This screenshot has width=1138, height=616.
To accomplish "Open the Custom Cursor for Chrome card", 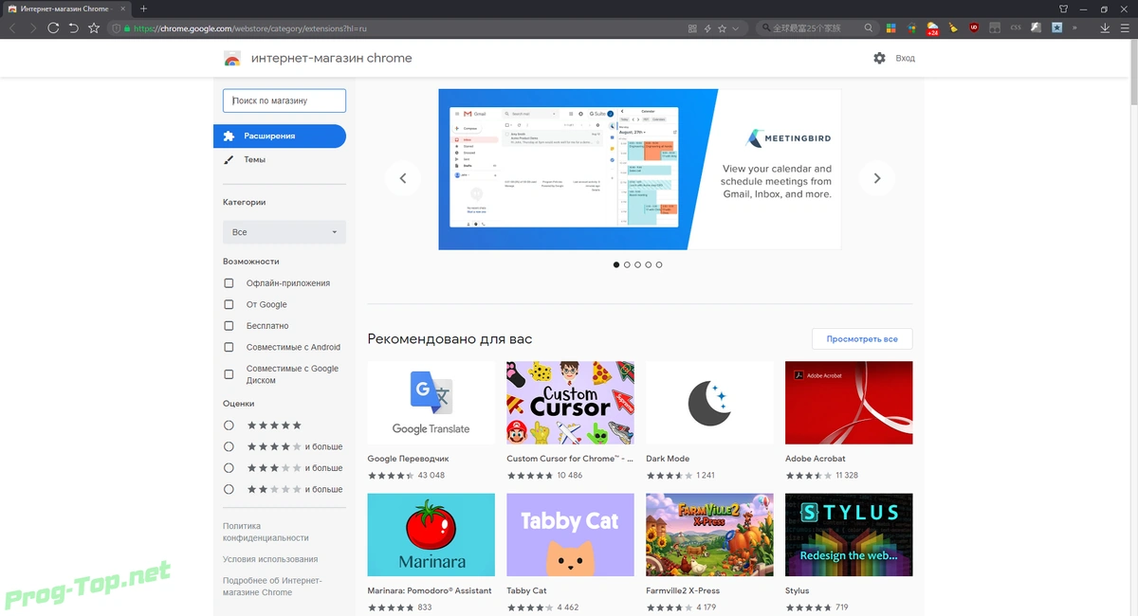I will coord(571,421).
